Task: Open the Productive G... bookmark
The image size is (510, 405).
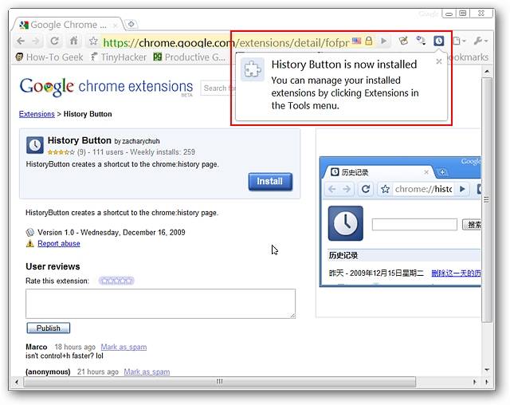Action: click(x=190, y=57)
